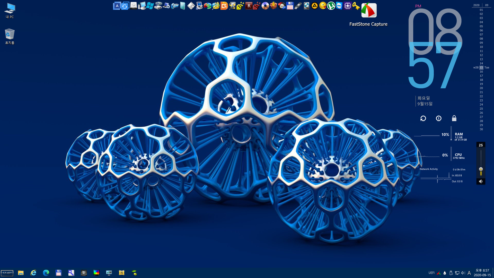Image resolution: width=494 pixels, height=278 pixels.
Task: Launch uTorrent green icon in dock
Action: tap(331, 6)
